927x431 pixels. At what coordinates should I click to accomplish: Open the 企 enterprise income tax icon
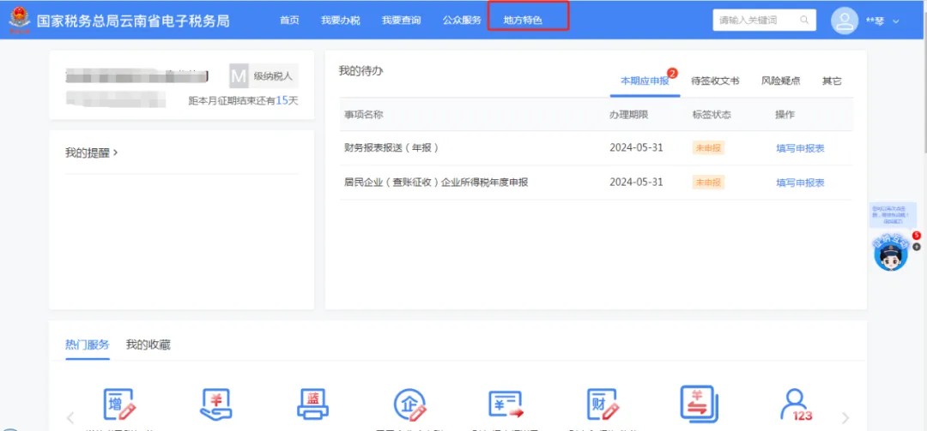[x=409, y=404]
